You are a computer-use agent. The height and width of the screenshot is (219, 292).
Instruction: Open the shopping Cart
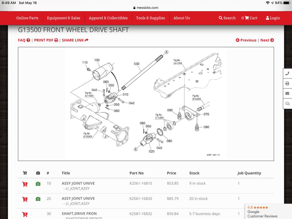pyautogui.click(x=250, y=18)
